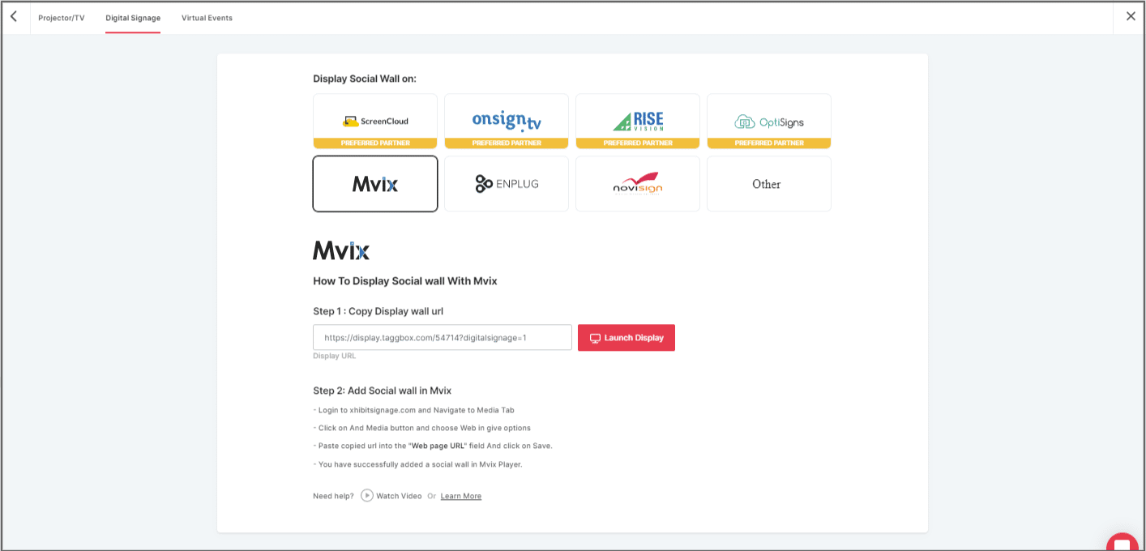The width and height of the screenshot is (1146, 551).
Task: Select the ScreenCloud partner card
Action: click(x=375, y=121)
